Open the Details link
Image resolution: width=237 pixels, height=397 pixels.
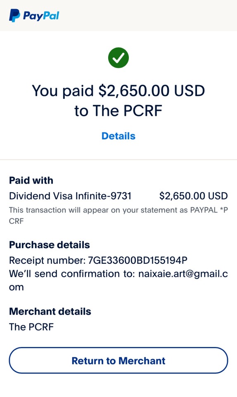[x=118, y=136]
